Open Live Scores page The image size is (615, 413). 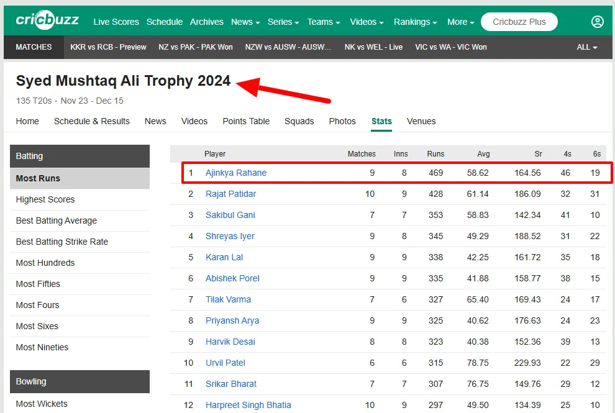pyautogui.click(x=116, y=22)
